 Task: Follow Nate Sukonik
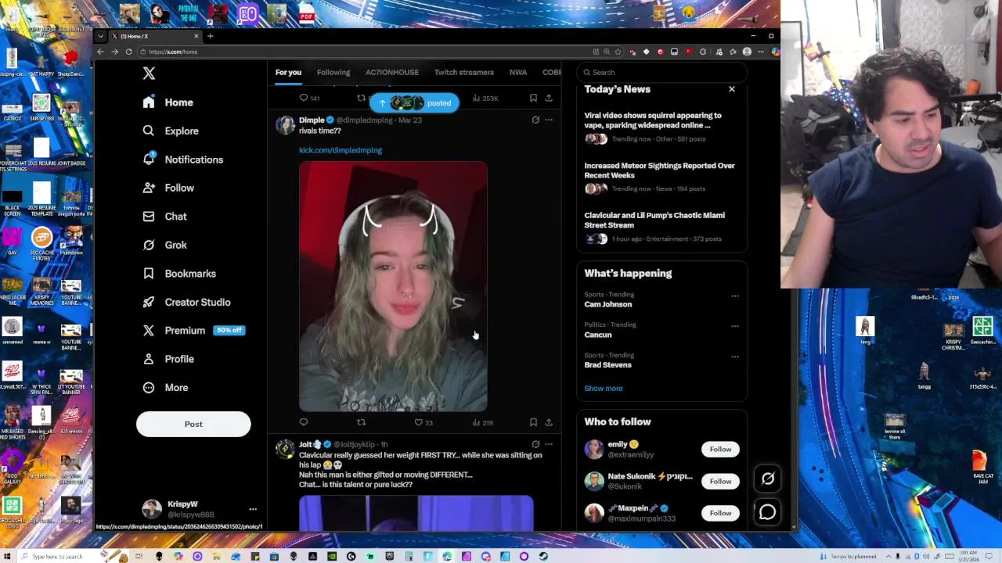click(720, 482)
